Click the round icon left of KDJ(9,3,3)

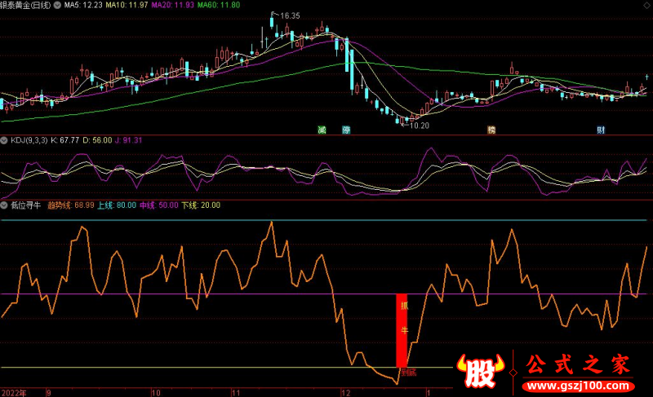5,140
